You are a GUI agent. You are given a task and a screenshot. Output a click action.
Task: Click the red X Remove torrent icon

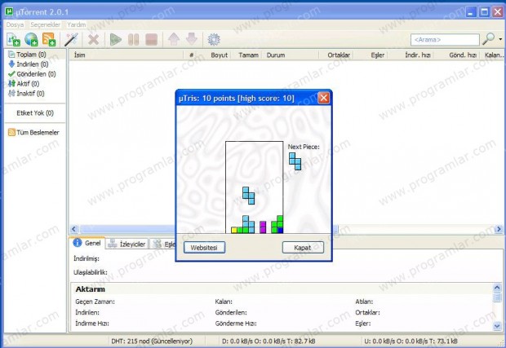94,38
